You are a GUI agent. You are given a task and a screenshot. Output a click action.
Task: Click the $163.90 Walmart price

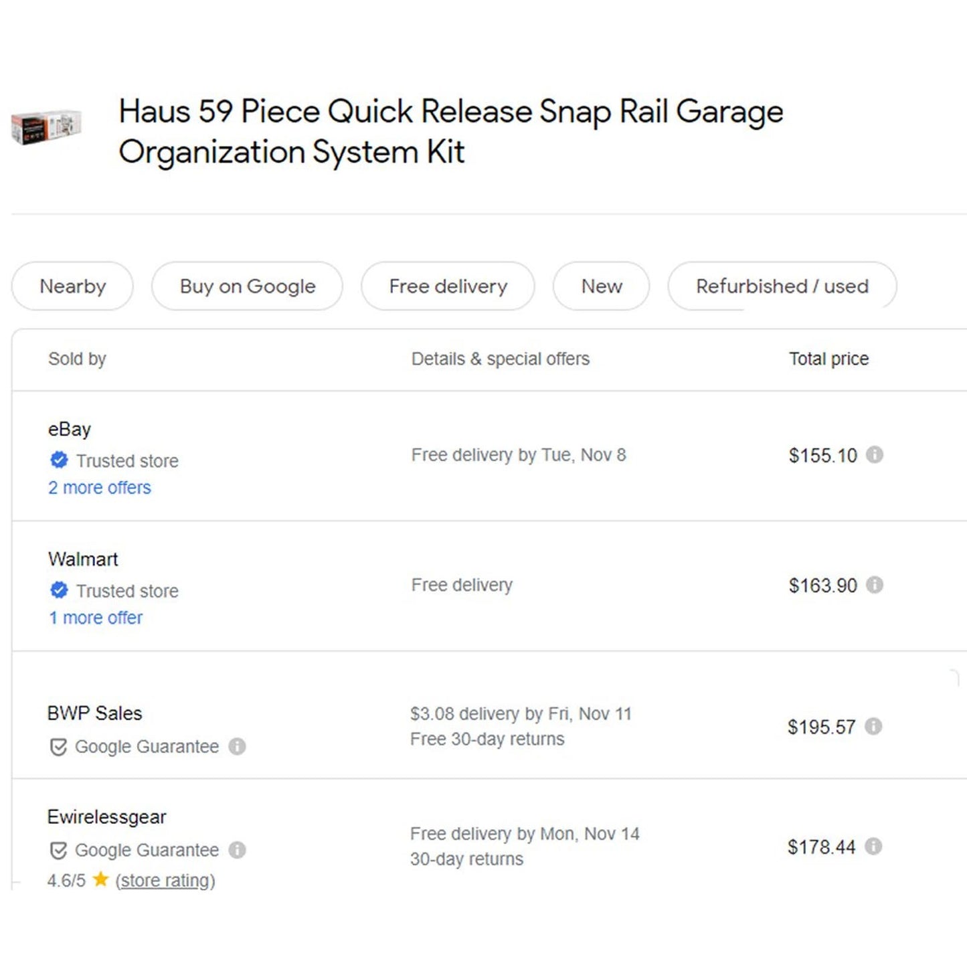pyautogui.click(x=822, y=586)
